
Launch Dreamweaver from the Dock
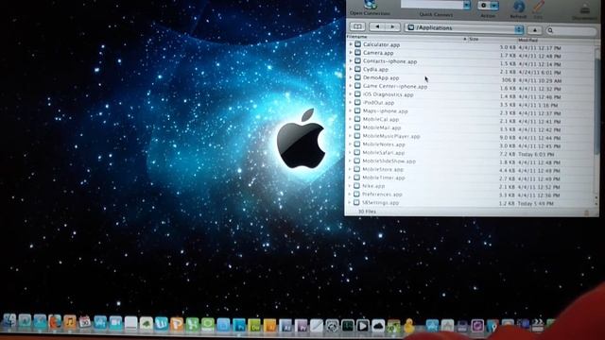click(254, 326)
